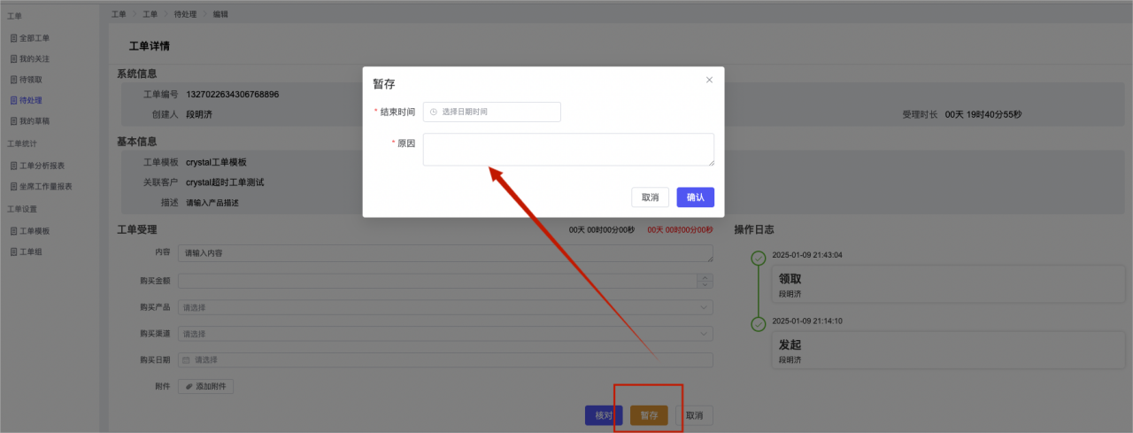Click 取消 button beside 暂存
The image size is (1133, 433).
pos(694,415)
